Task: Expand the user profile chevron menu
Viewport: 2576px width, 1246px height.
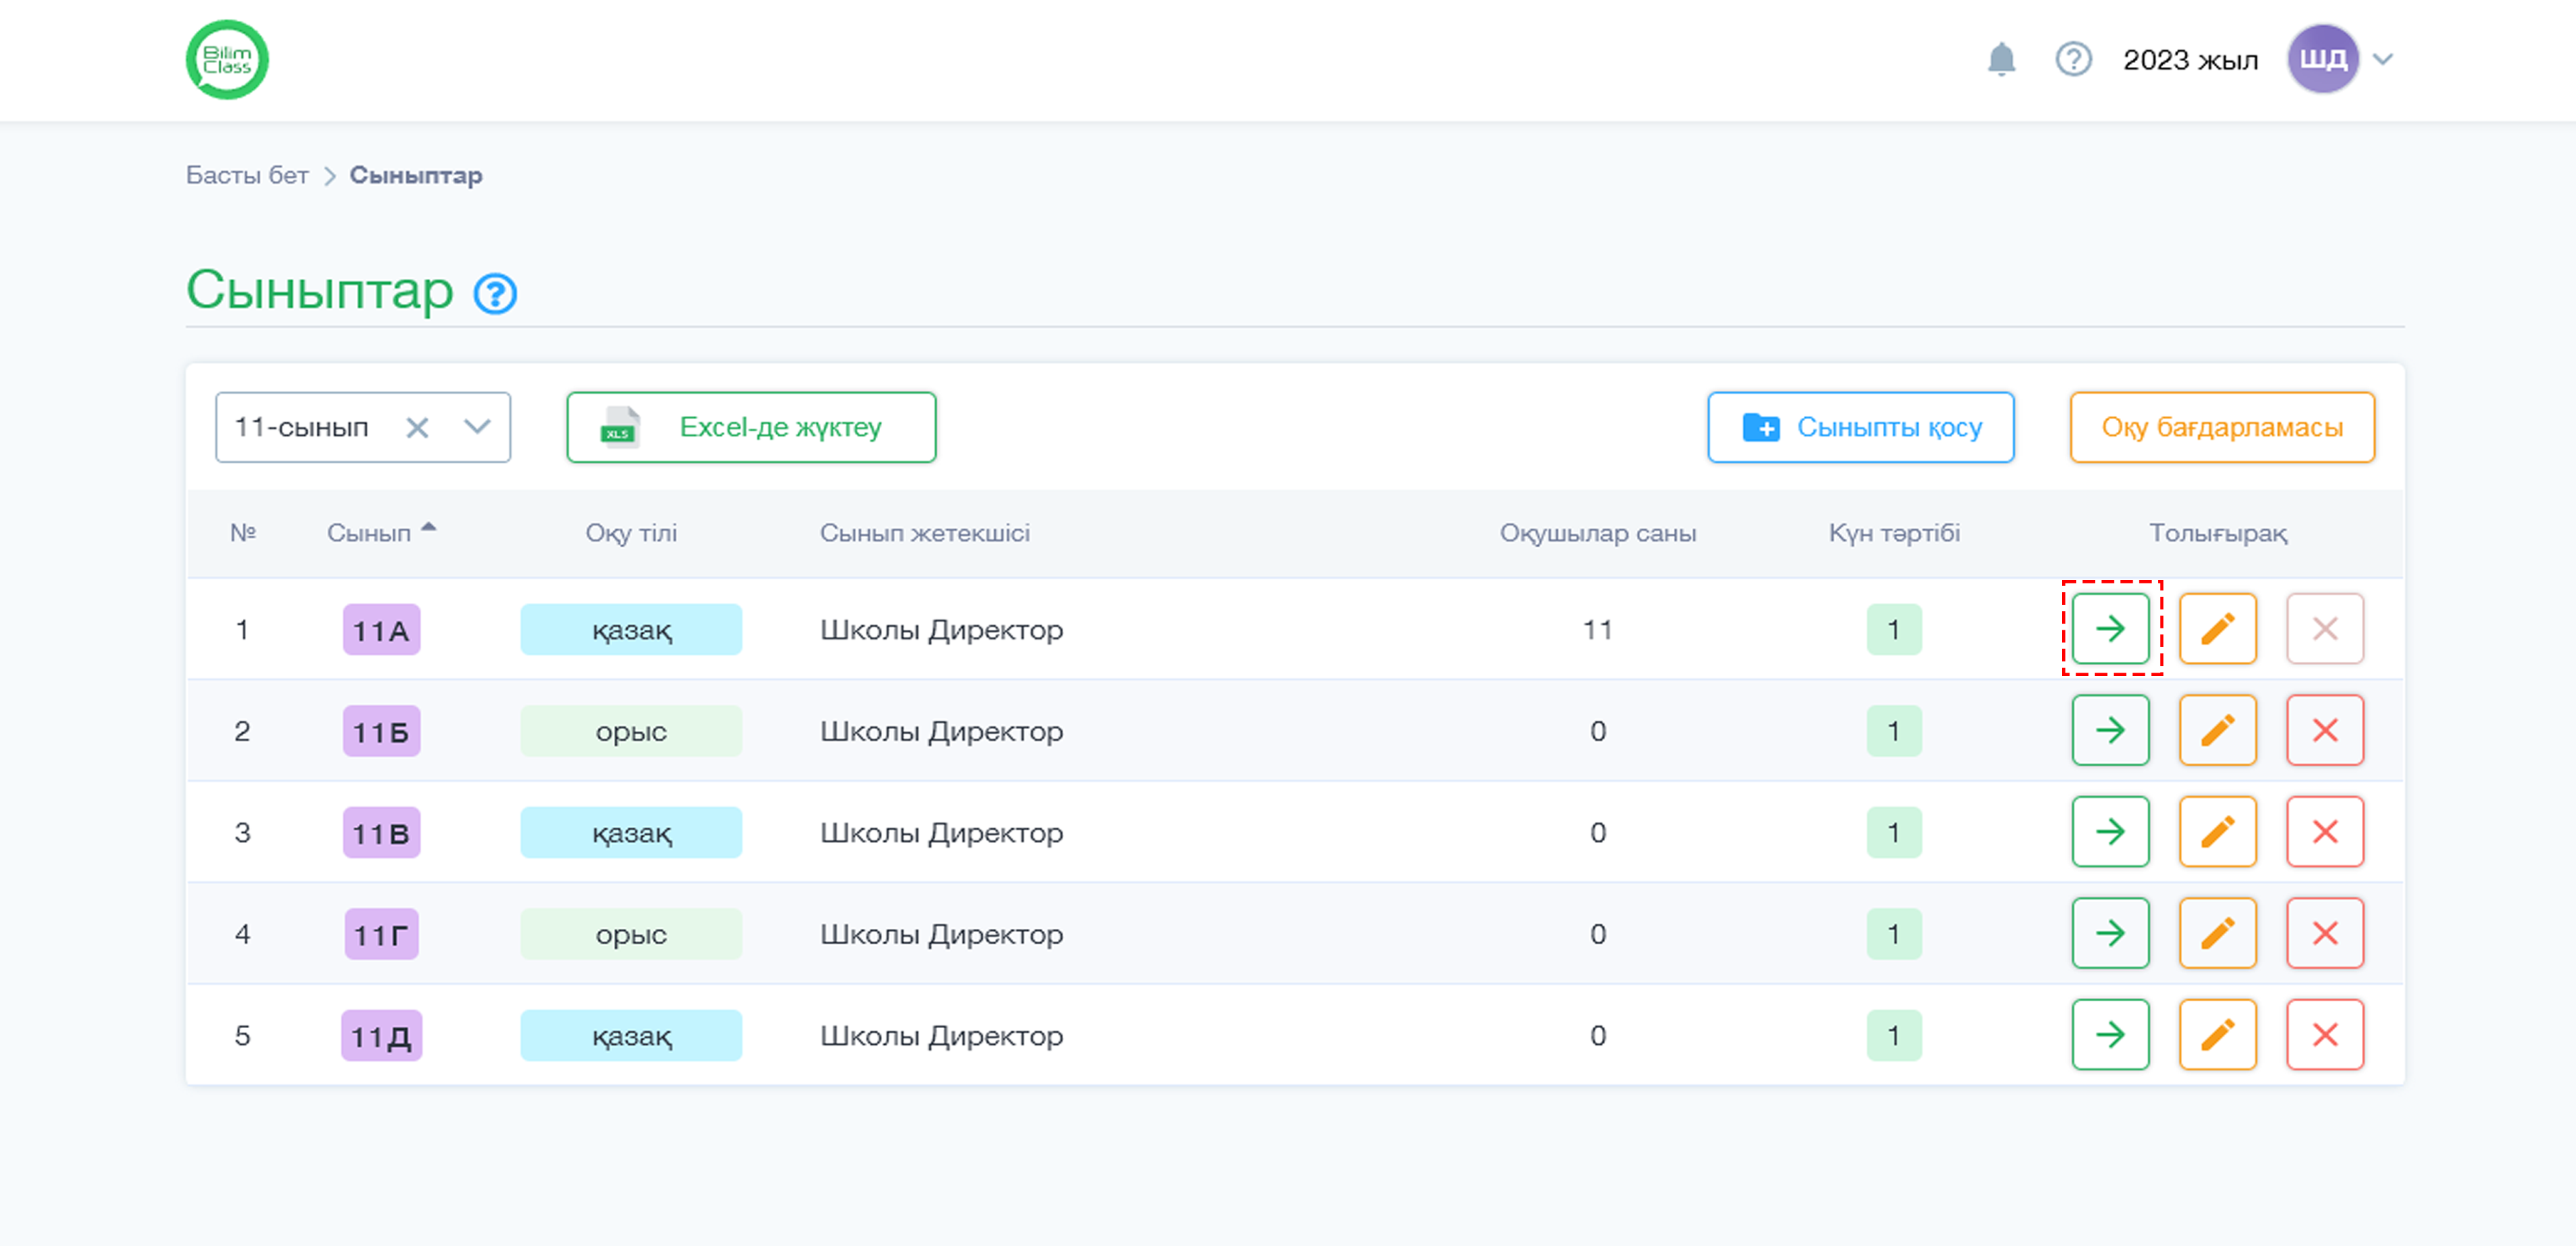Action: pos(2383,59)
